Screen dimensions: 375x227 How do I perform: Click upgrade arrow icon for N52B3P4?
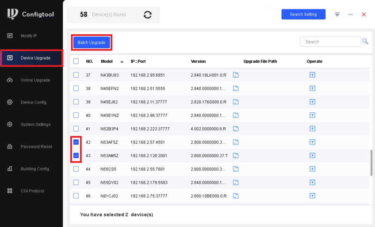click(x=312, y=129)
